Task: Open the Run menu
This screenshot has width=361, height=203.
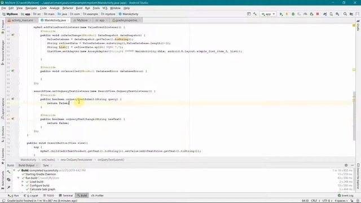Action: (x=87, y=8)
